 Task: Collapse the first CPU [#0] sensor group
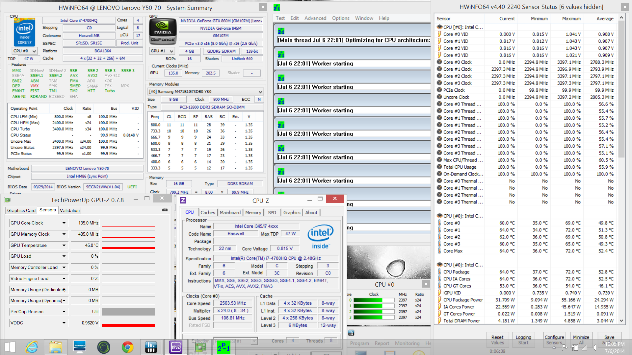click(x=460, y=27)
